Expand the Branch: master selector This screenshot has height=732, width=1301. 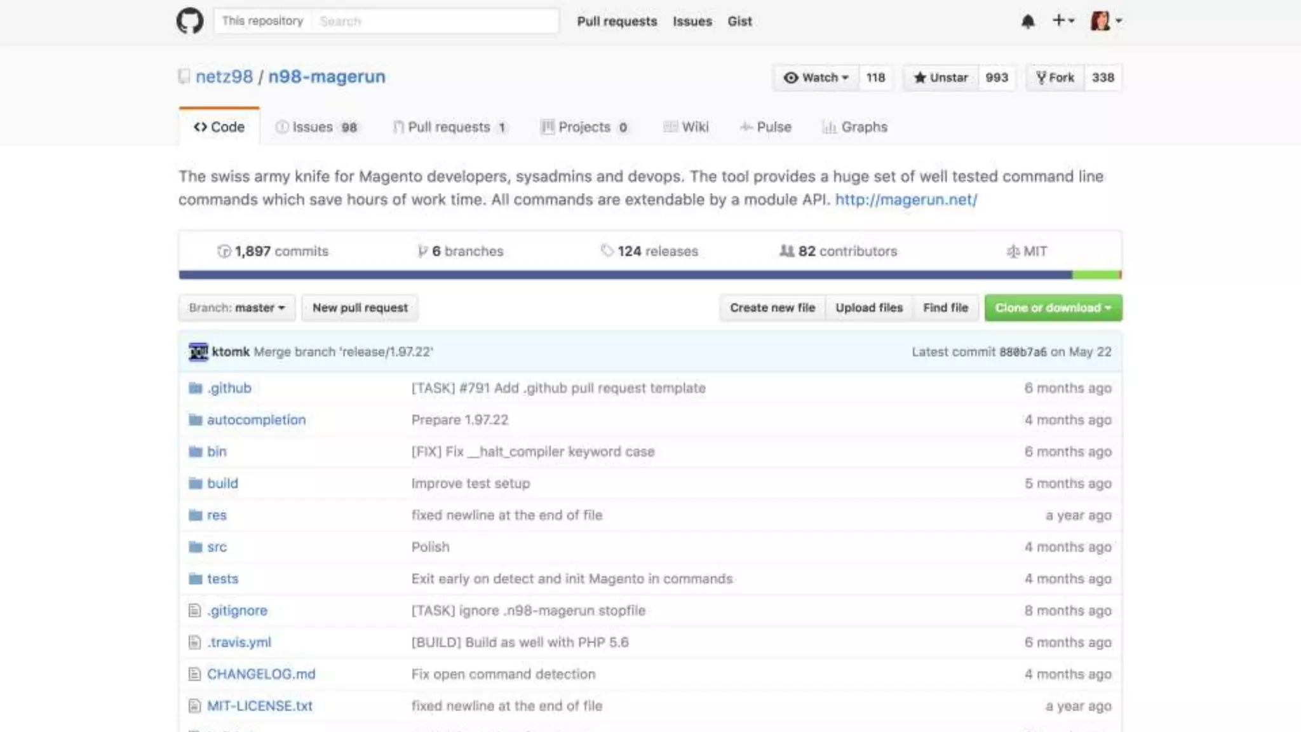[x=236, y=308]
